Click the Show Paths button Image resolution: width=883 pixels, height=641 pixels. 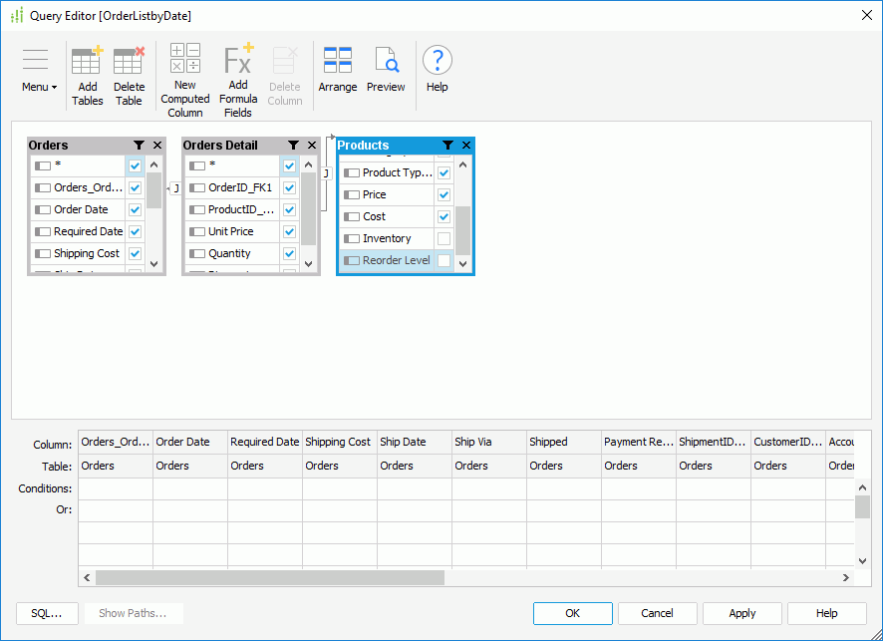134,613
